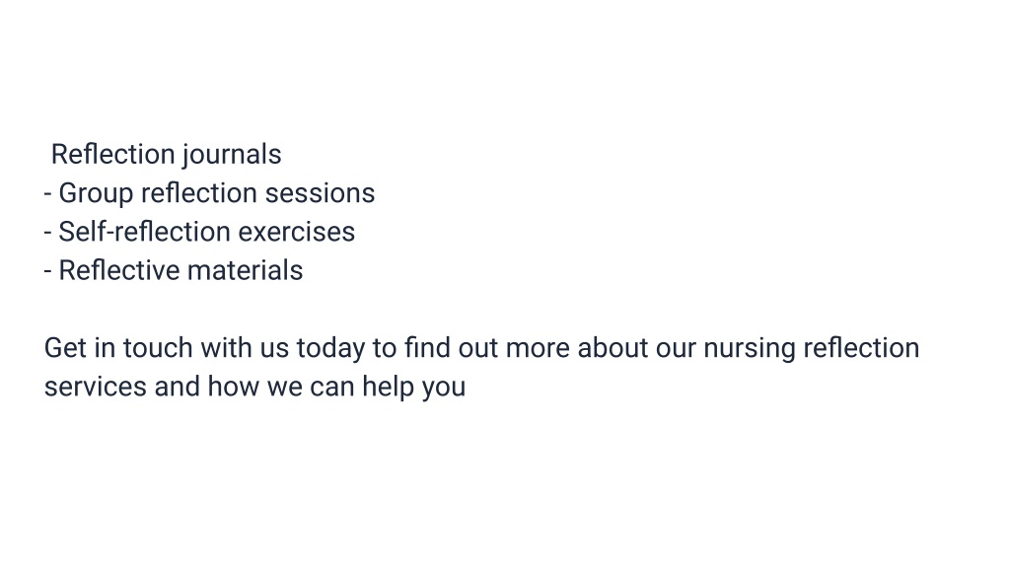1010x568 pixels.
Task: Click the 'Reflection journals' text line
Action: (x=166, y=155)
